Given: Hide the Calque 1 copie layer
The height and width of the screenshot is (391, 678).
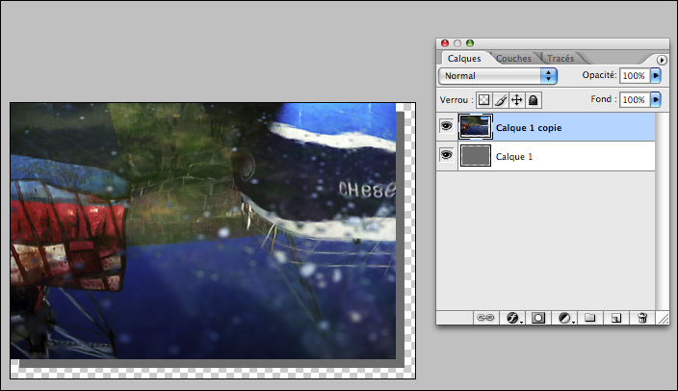Looking at the screenshot, I should pos(447,126).
